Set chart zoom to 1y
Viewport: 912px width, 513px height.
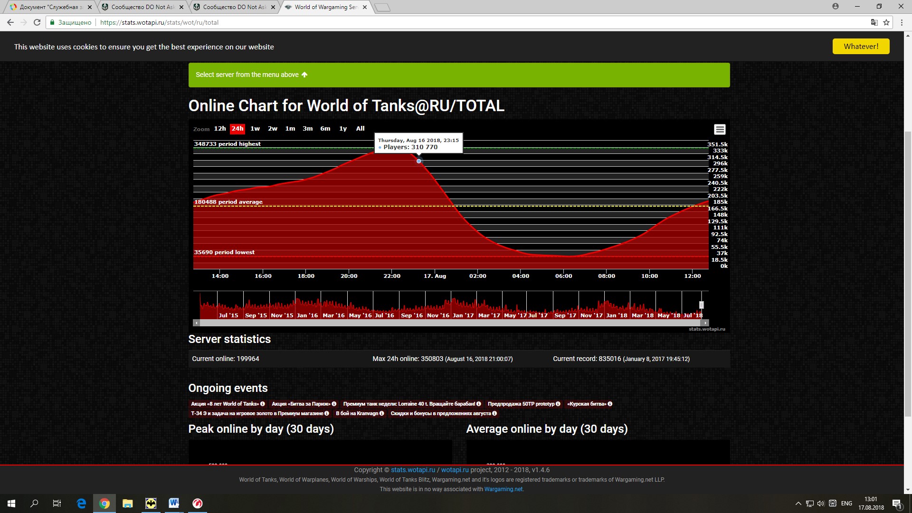click(x=343, y=129)
